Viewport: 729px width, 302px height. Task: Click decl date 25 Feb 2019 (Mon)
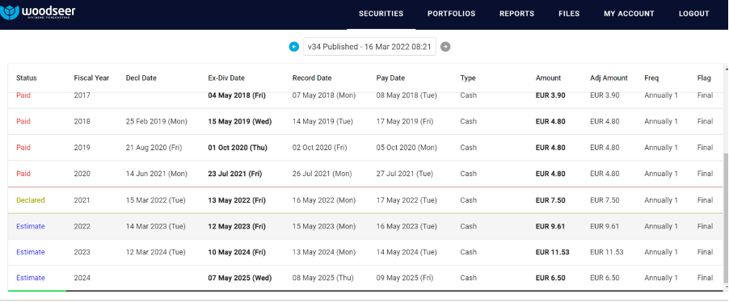(157, 121)
